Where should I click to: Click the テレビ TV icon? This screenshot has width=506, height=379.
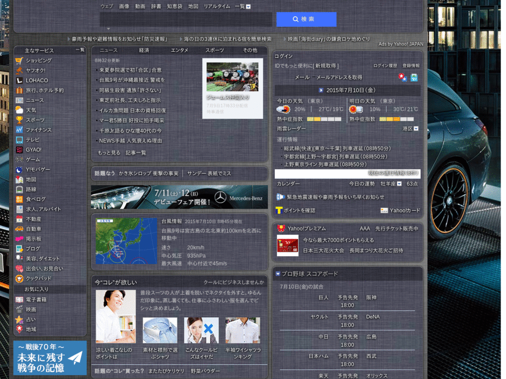coord(19,140)
